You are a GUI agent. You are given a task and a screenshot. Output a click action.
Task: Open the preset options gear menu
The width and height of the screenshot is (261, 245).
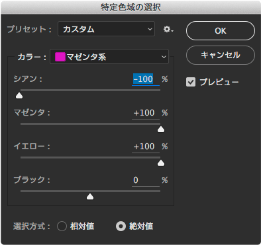coord(168,29)
